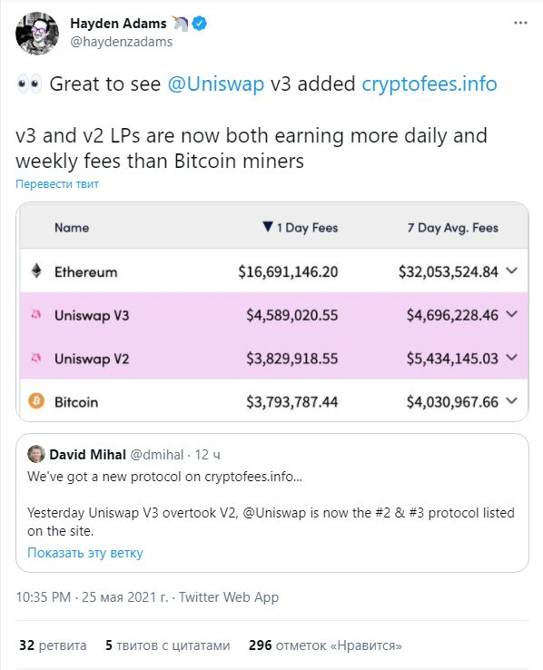Click the Name column header
Image resolution: width=543 pixels, height=670 pixels.
72,227
